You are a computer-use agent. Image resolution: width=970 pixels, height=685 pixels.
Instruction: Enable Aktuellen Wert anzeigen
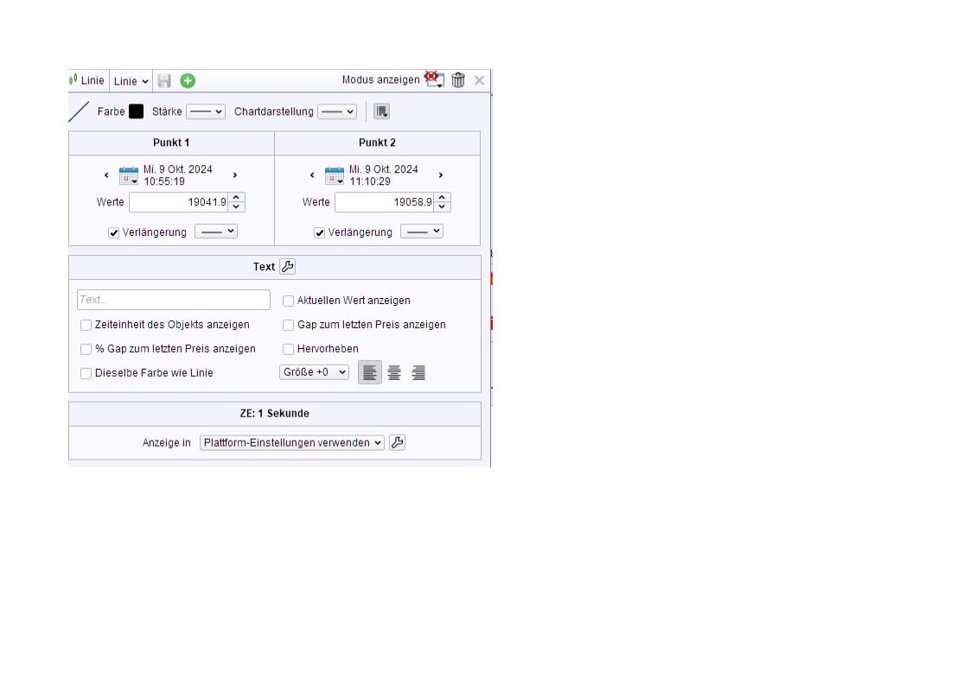coord(288,301)
